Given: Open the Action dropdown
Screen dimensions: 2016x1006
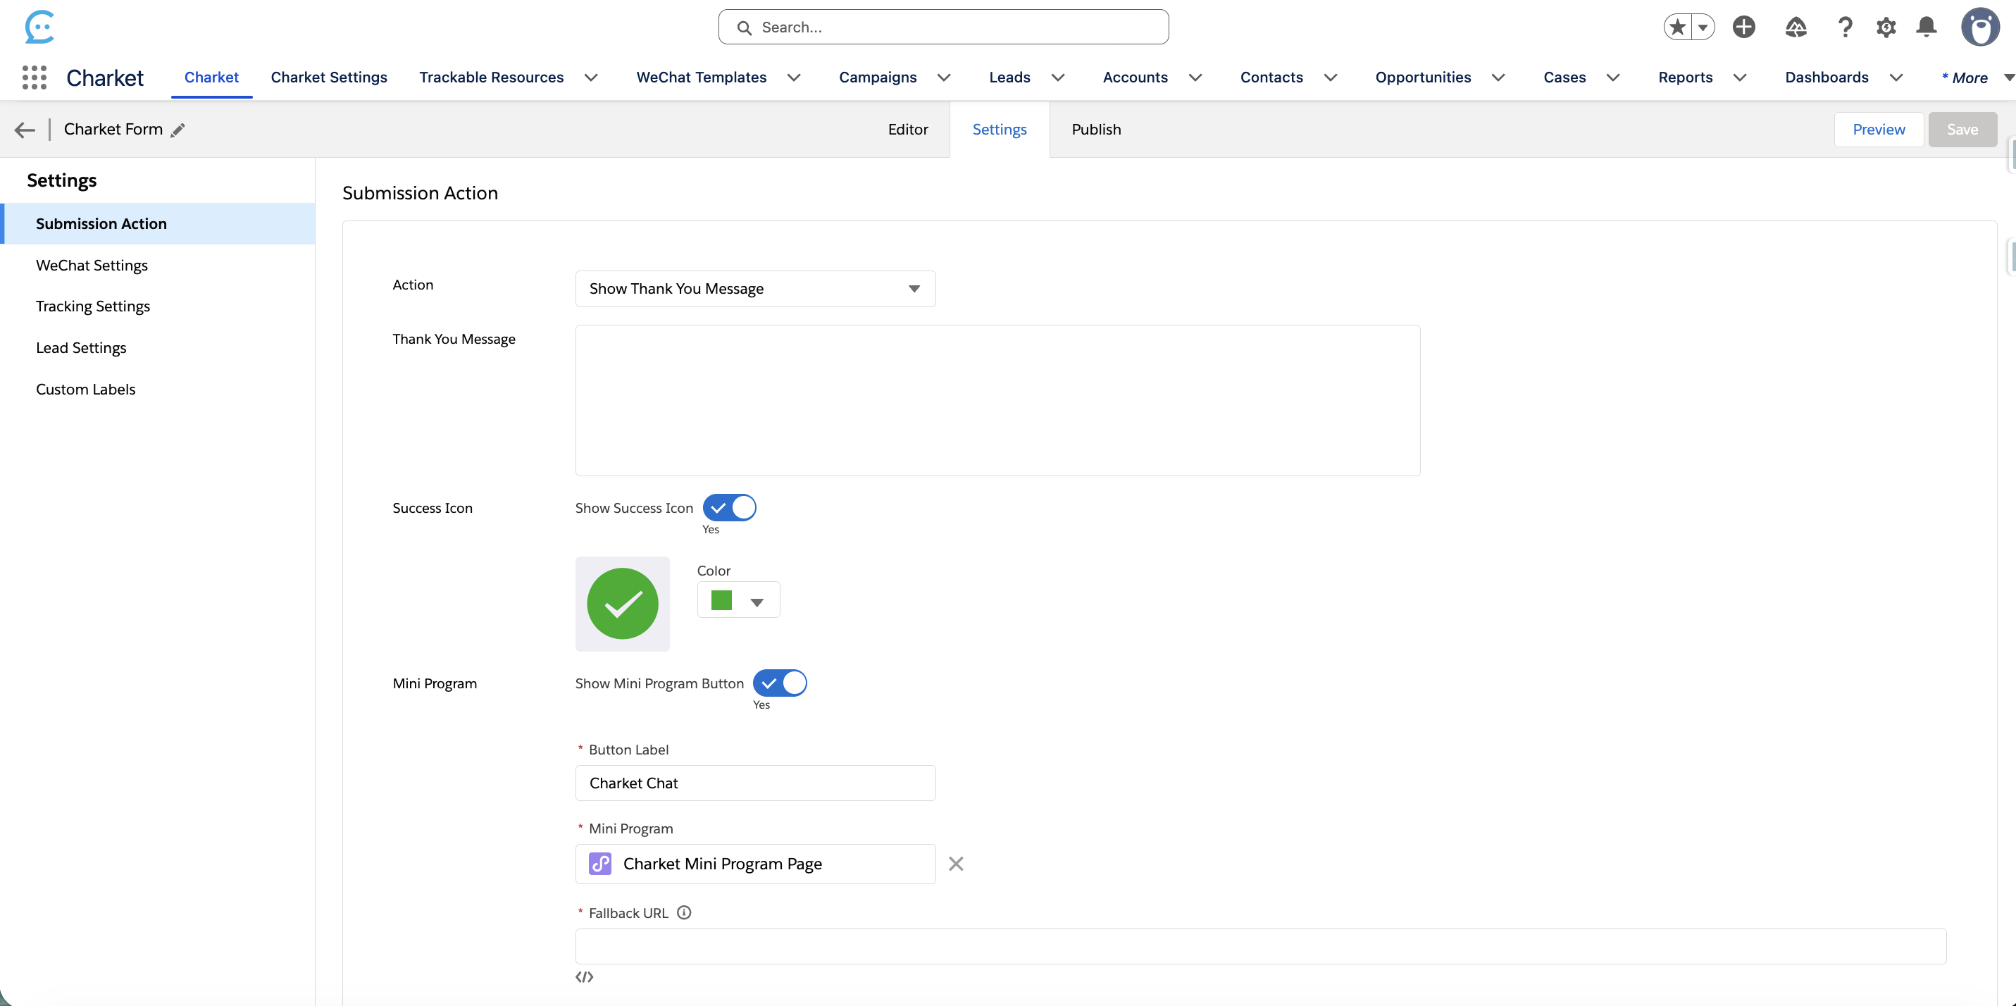Looking at the screenshot, I should [755, 289].
